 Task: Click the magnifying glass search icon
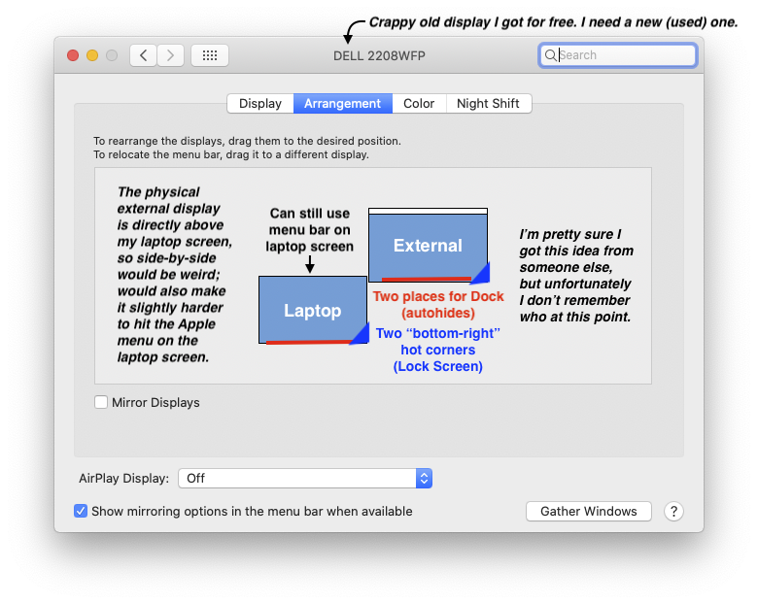coord(550,55)
